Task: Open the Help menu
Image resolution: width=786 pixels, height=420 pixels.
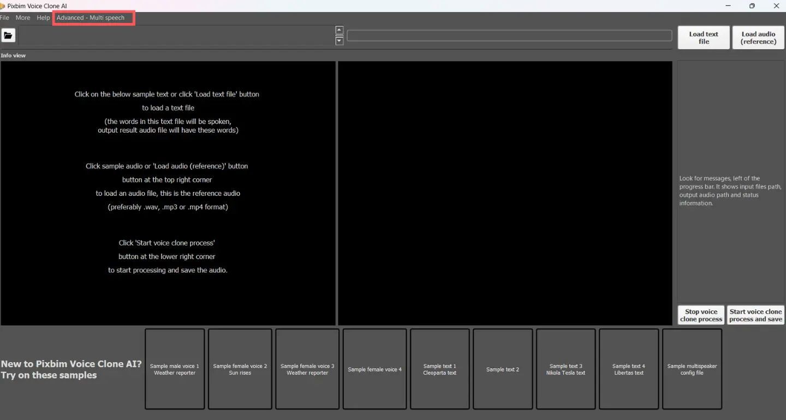Action: [43, 18]
